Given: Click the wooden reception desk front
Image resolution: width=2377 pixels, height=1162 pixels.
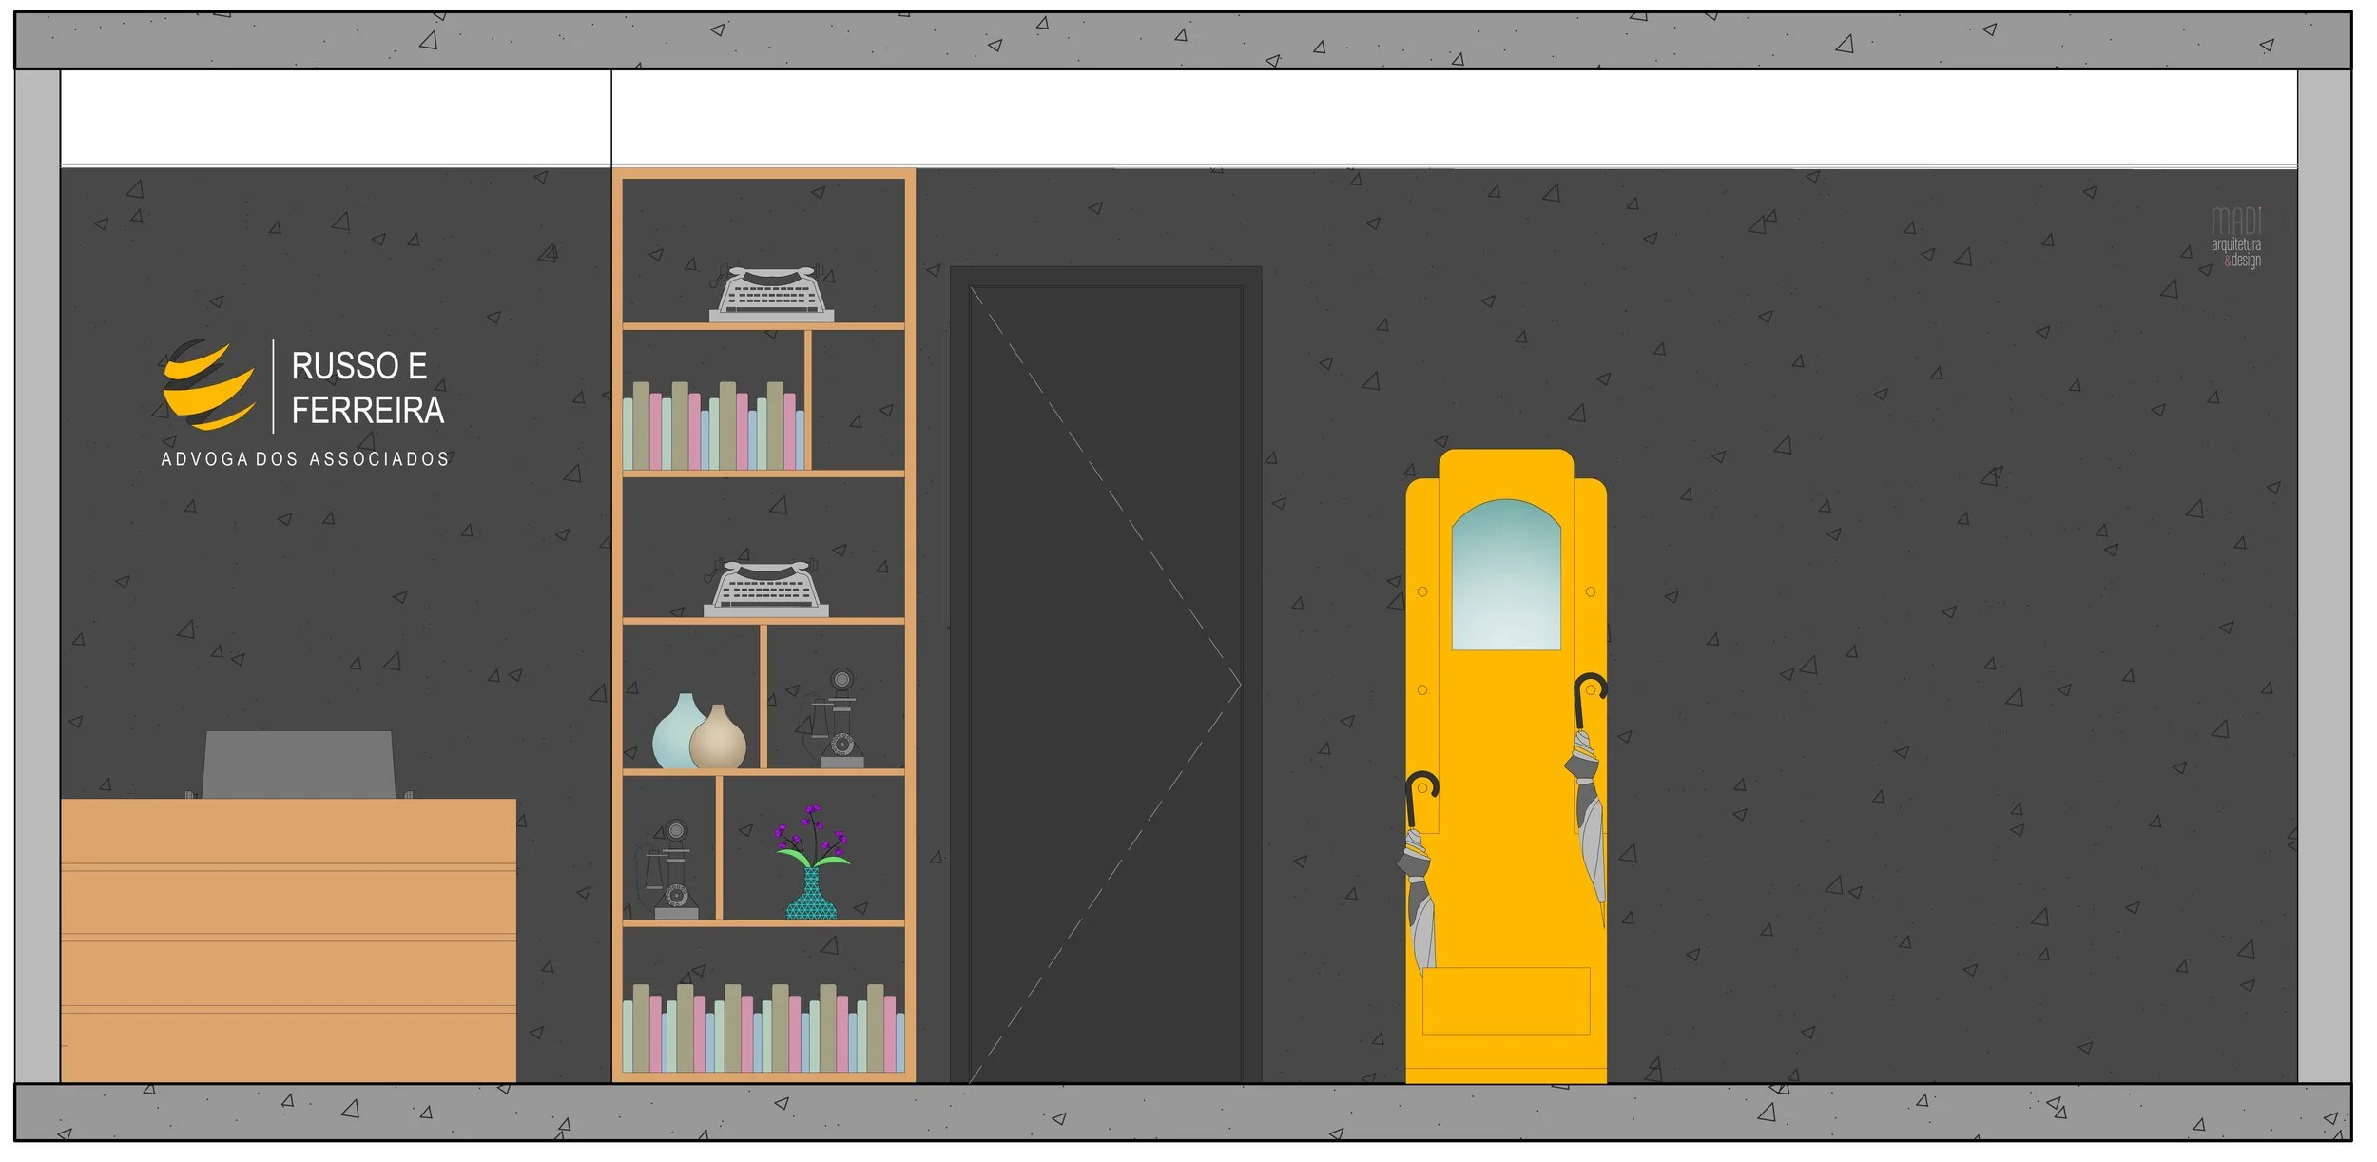Looking at the screenshot, I should tap(288, 941).
